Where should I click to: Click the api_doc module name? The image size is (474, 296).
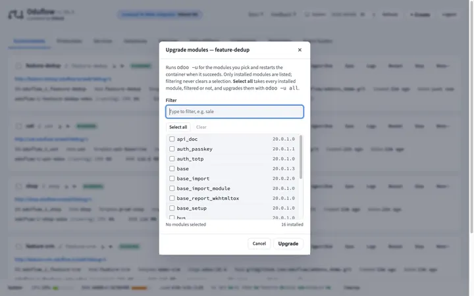(x=187, y=139)
